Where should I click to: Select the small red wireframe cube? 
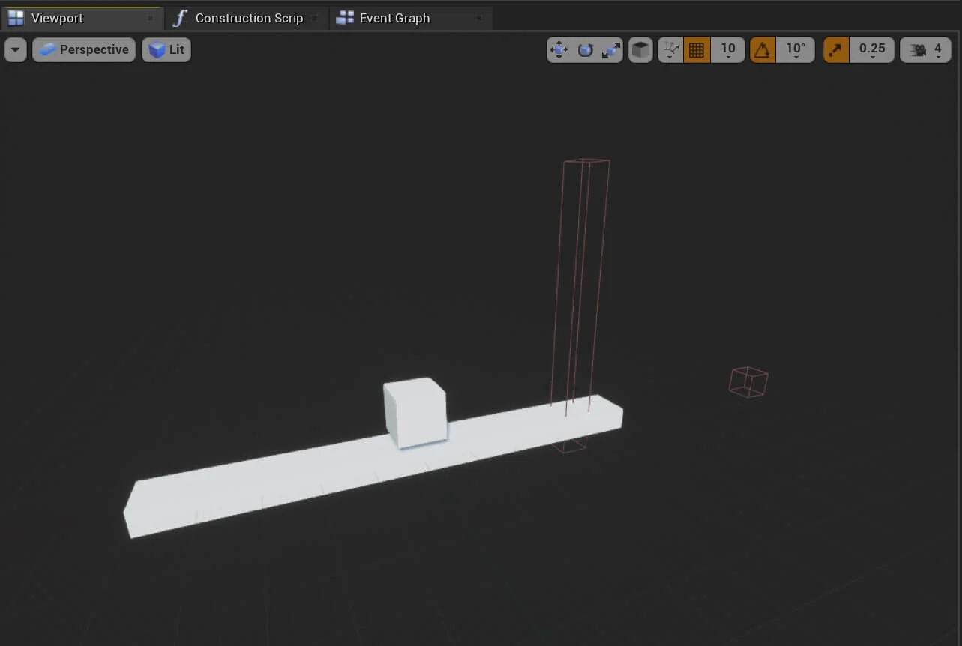(748, 382)
